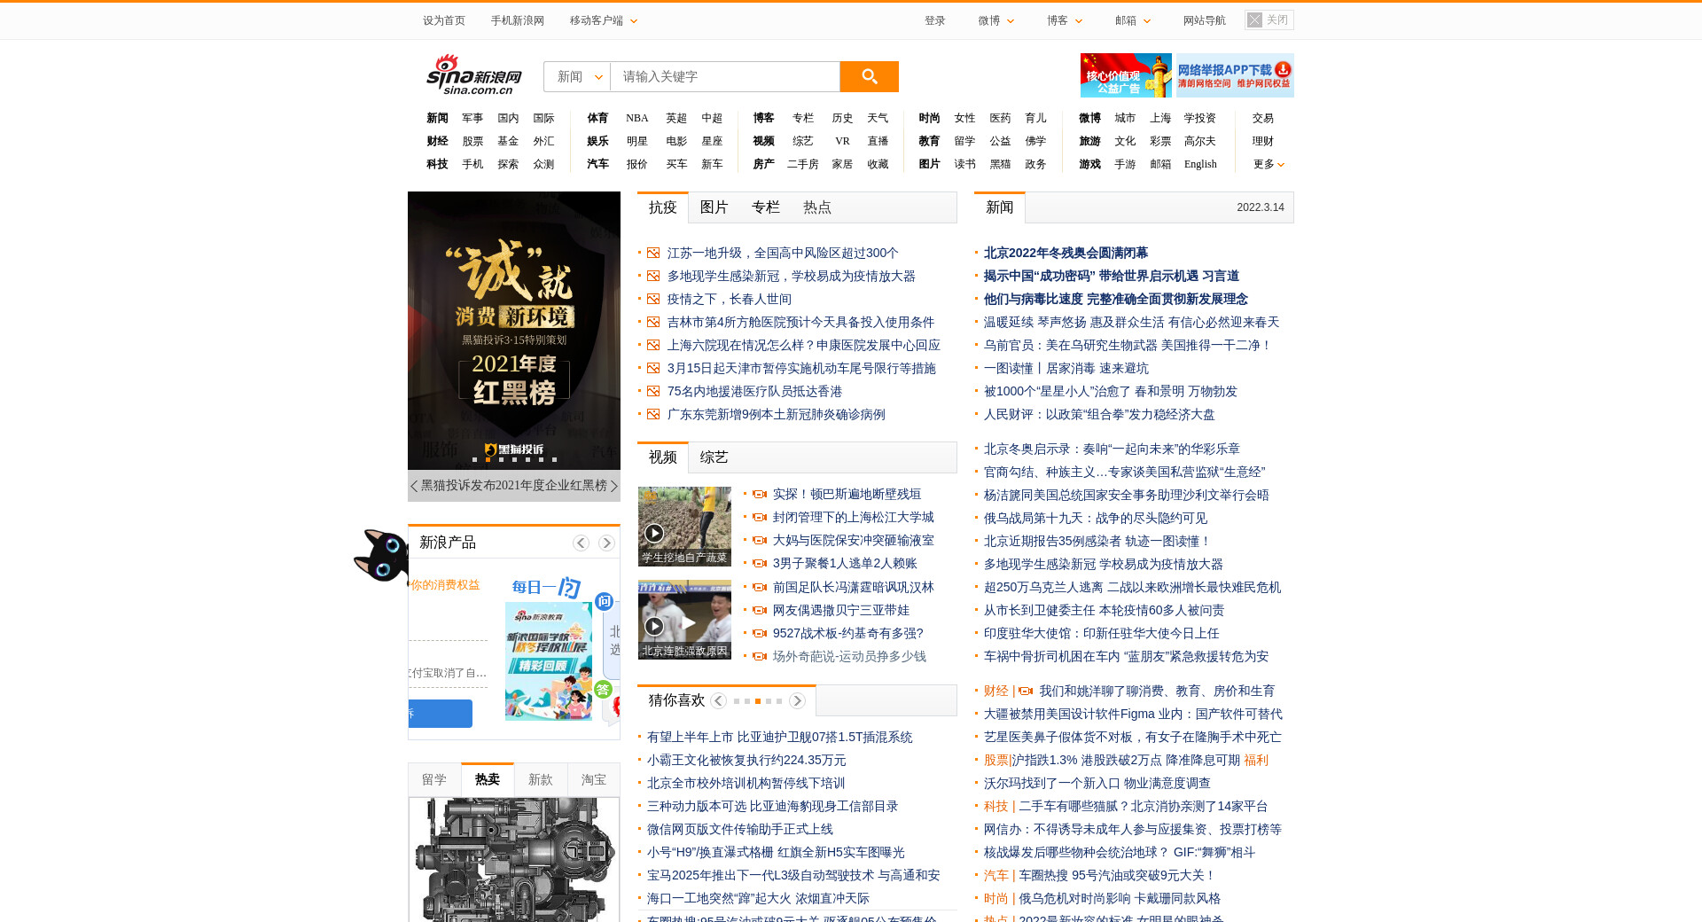Open the 新浪国际学校 精彩回顾 product image
Image resolution: width=1702 pixels, height=922 pixels.
549,661
